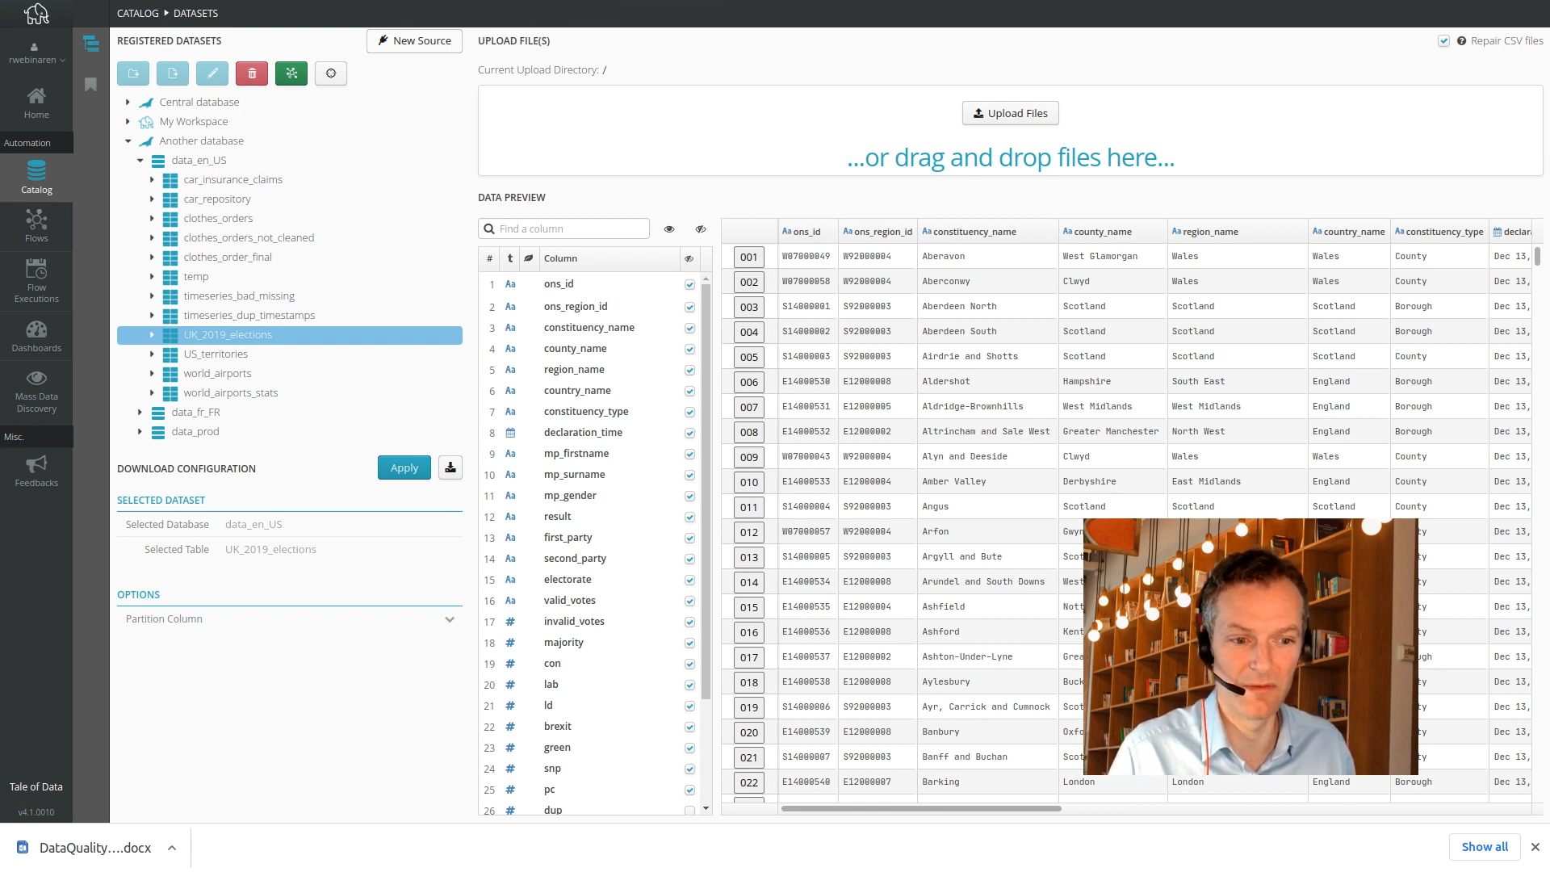Click the green network flow button
This screenshot has width=1550, height=872.
tap(291, 73)
